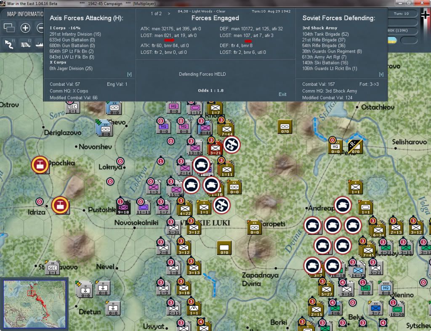Click the red rail depot marker at Opochka

pyautogui.click(x=40, y=165)
